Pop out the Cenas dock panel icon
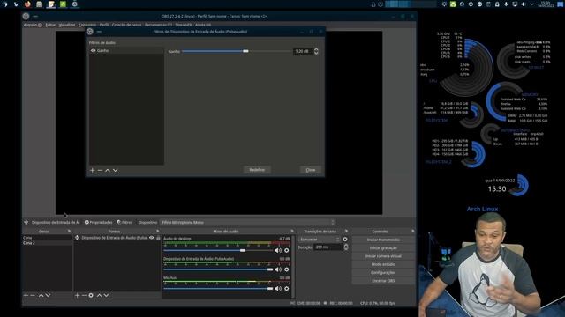 (69, 231)
